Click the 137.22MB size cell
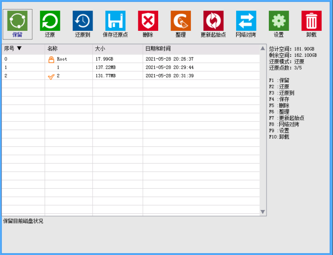Viewport: 333px width, 255px height. click(x=105, y=67)
